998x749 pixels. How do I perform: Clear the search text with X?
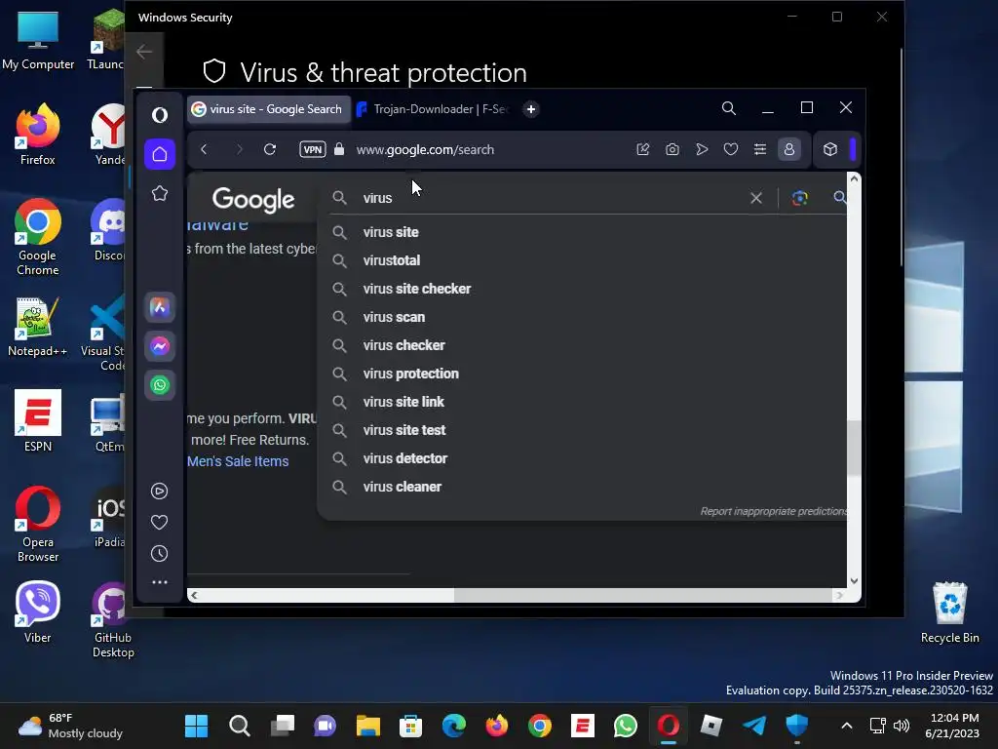pos(756,198)
